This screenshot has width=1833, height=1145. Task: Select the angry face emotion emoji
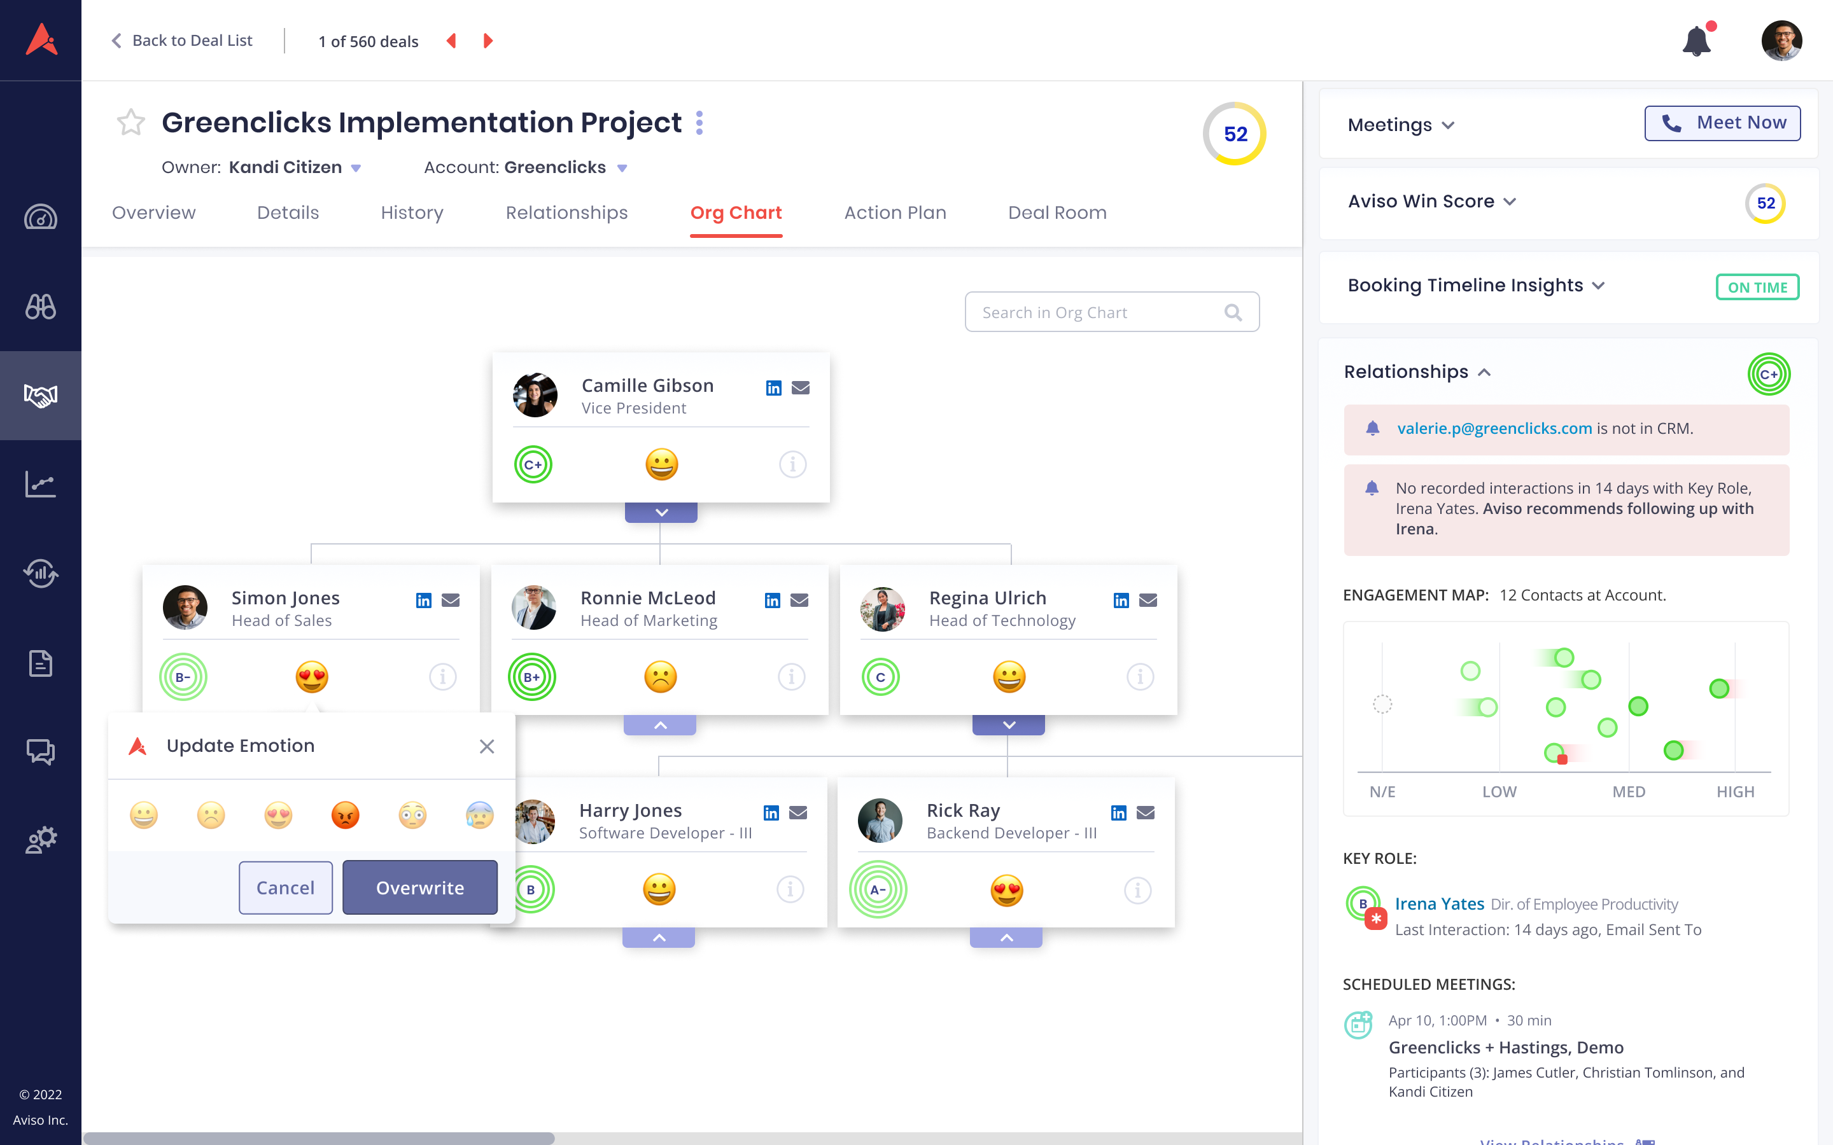tap(346, 815)
